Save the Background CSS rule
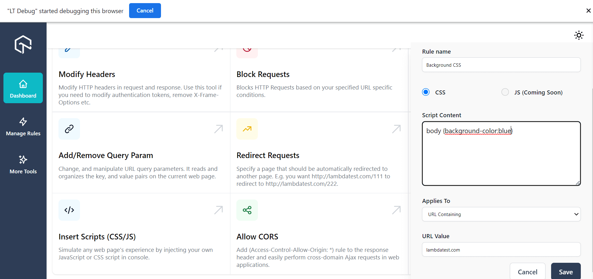 pyautogui.click(x=565, y=272)
